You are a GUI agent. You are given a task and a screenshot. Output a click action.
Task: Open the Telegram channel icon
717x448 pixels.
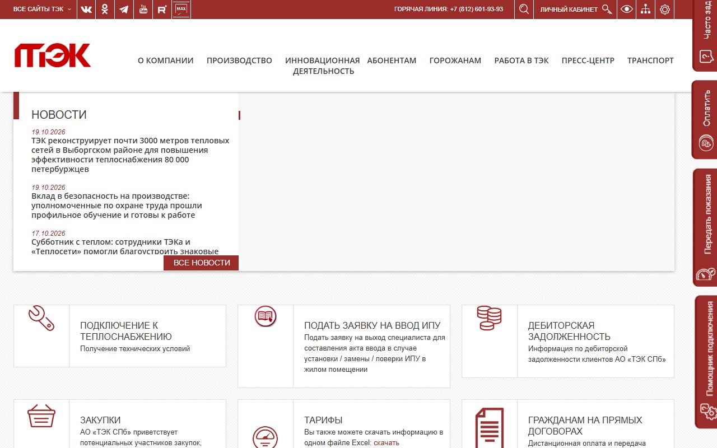(x=124, y=10)
